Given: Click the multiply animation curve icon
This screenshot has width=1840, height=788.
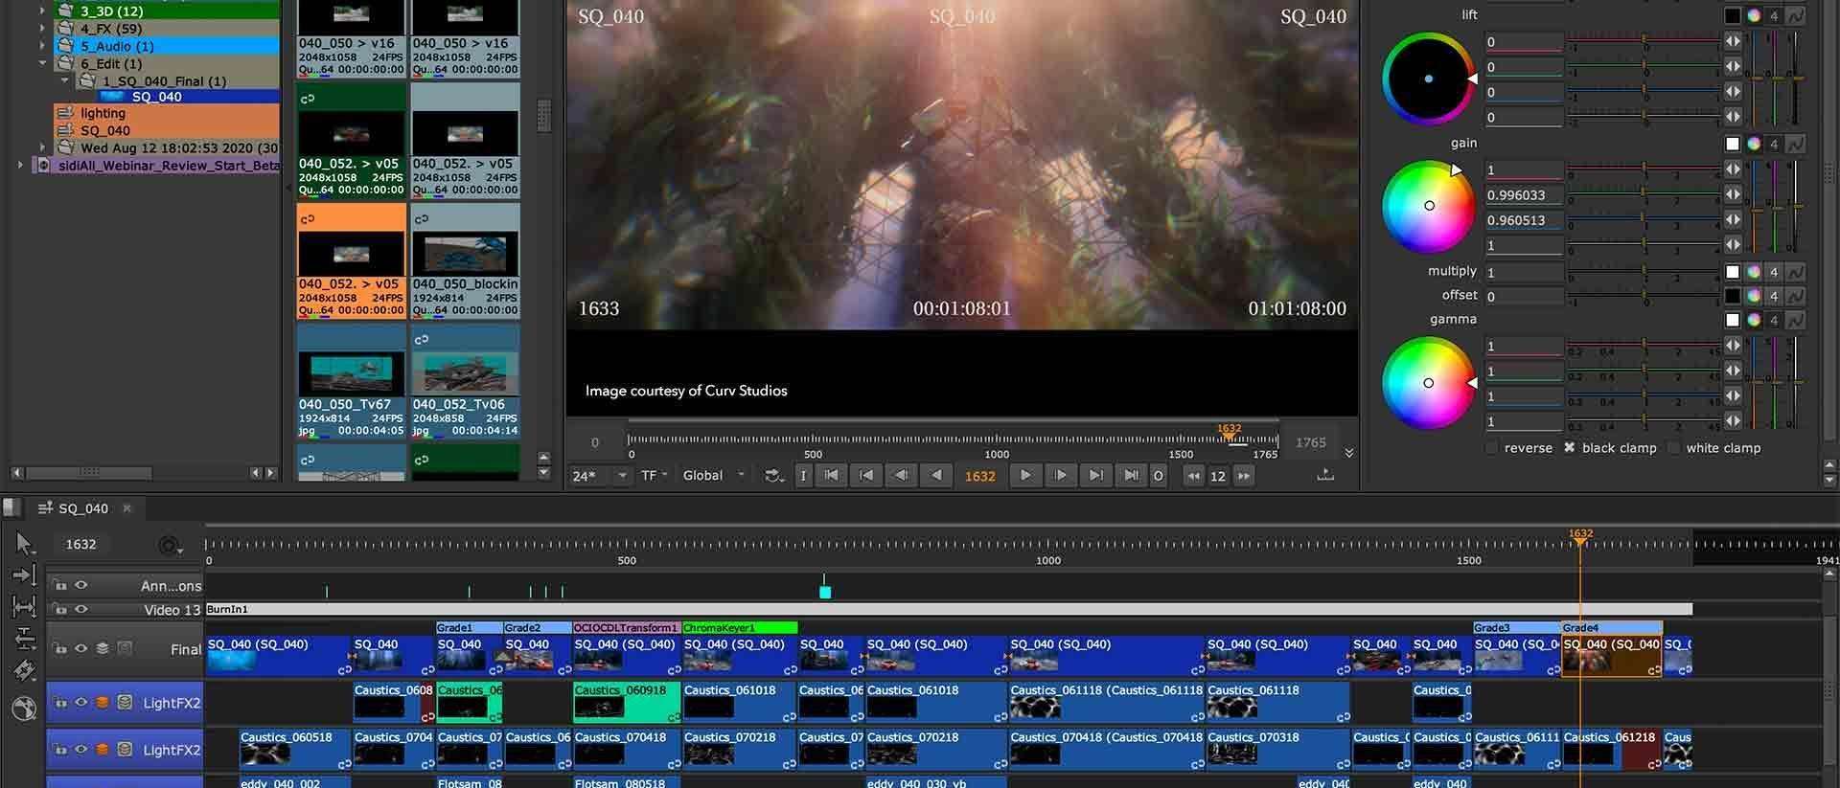Looking at the screenshot, I should pyautogui.click(x=1795, y=272).
